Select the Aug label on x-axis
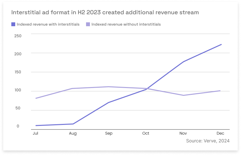Image resolution: width=241 pixels, height=155 pixels. point(72,133)
